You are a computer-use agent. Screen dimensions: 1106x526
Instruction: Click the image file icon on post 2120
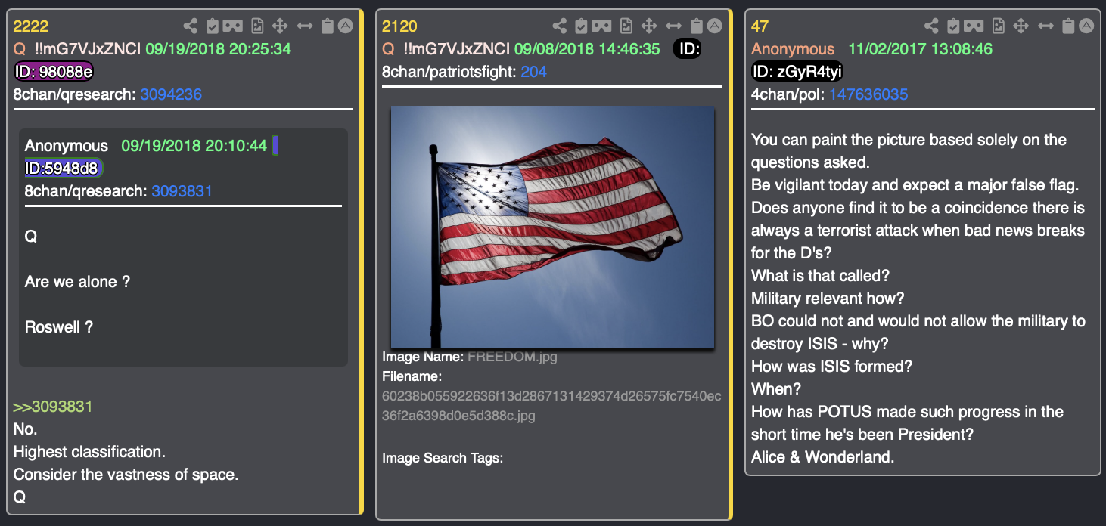(x=626, y=26)
